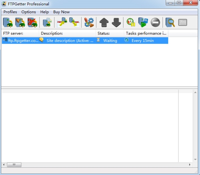
Task: Sort by Description column header
Action: tap(67, 33)
